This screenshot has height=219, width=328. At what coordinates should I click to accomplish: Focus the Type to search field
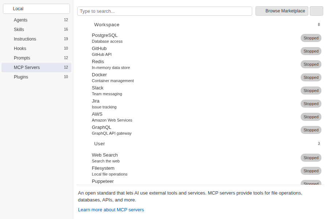pyautogui.click(x=165, y=11)
